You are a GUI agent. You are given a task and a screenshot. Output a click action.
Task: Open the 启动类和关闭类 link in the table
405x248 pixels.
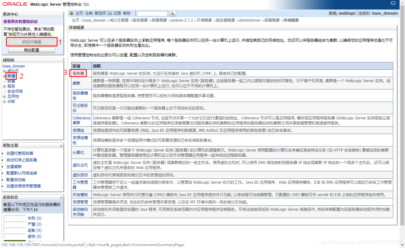coord(80,212)
